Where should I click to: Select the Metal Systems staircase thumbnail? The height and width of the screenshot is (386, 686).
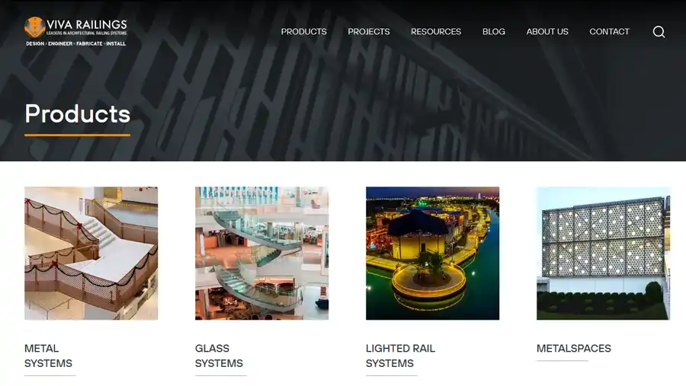pos(91,253)
